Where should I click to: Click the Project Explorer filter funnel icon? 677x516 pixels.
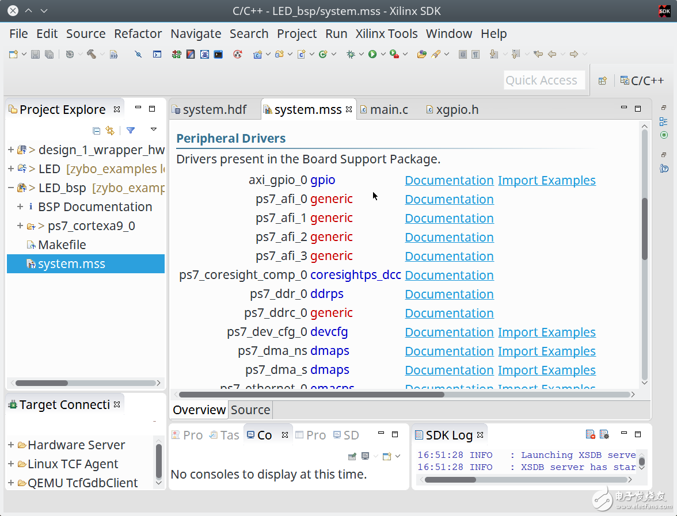(x=131, y=131)
